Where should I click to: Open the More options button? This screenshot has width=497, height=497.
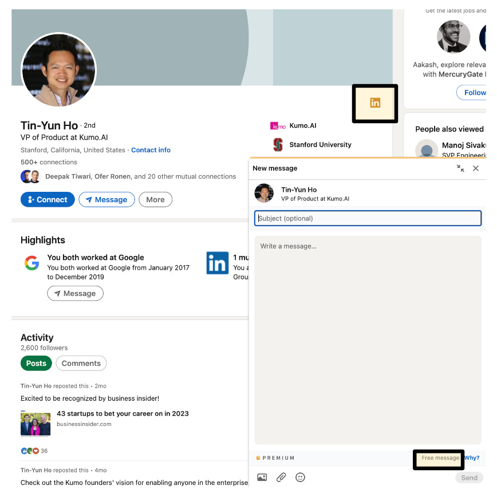point(155,200)
